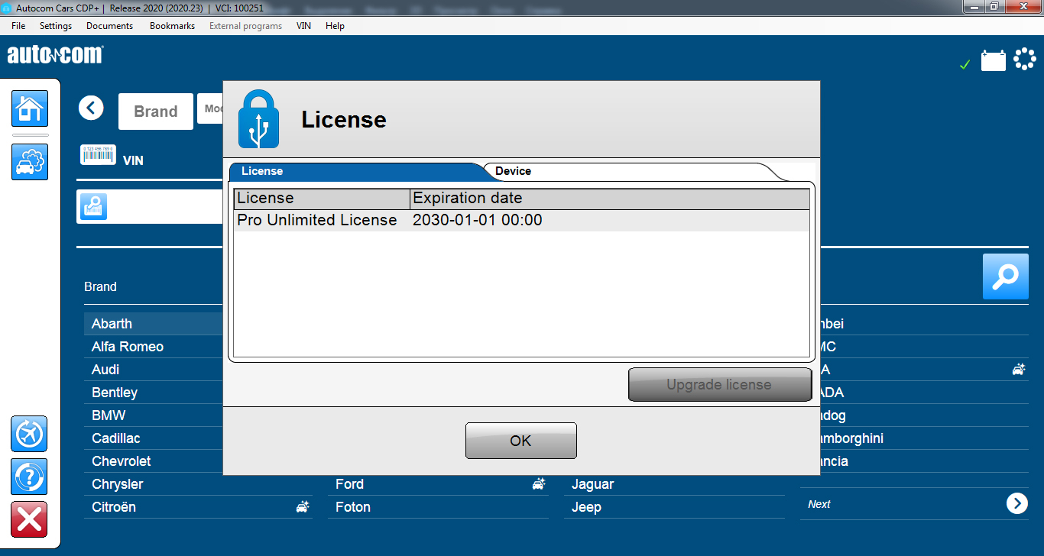Select Alfa Romeo brand
This screenshot has width=1044, height=556.
point(128,347)
